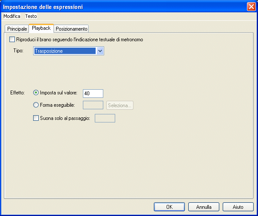
Task: Choose the Forma eseguibile radio option
Action: pyautogui.click(x=36, y=105)
